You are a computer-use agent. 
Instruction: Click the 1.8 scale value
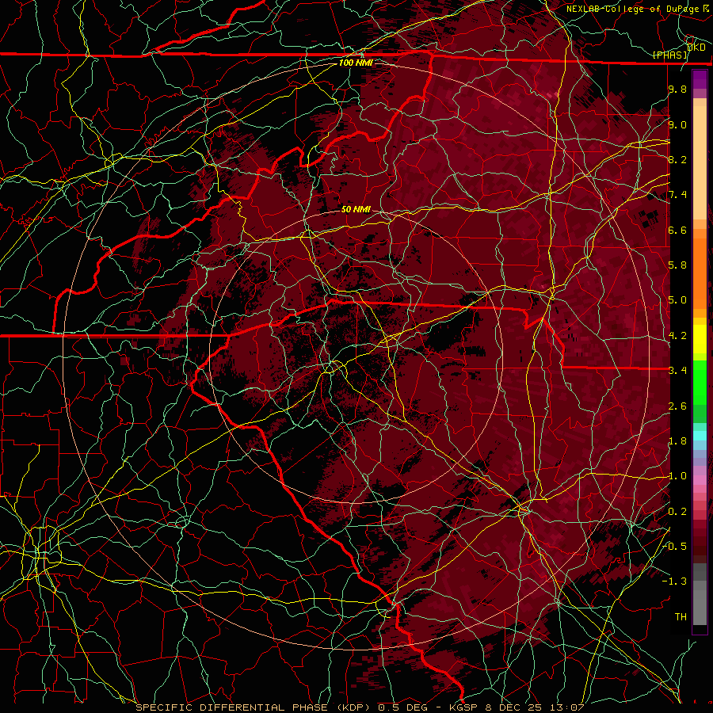[677, 441]
